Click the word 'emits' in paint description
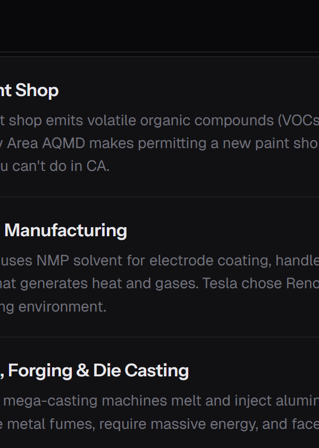 (61, 120)
